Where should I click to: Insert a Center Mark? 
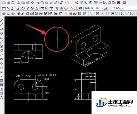click(x=66, y=8)
